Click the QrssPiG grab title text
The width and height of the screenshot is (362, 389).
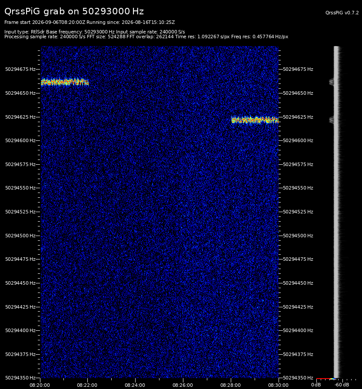[74, 11]
